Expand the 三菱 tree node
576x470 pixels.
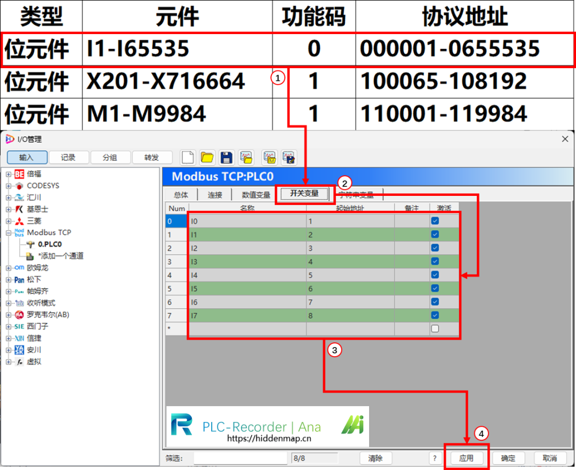click(9, 221)
